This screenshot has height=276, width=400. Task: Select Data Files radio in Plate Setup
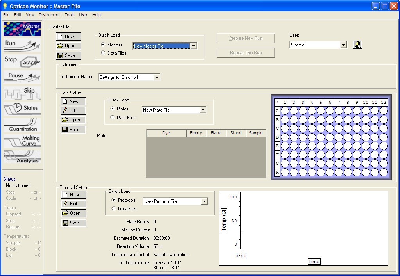[113, 117]
